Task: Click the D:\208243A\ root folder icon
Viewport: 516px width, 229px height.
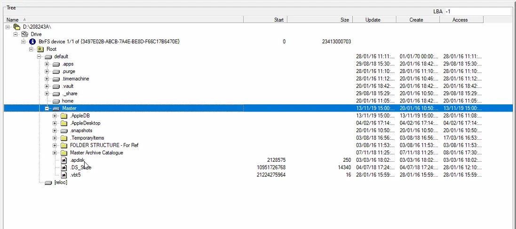Action: [x=16, y=27]
